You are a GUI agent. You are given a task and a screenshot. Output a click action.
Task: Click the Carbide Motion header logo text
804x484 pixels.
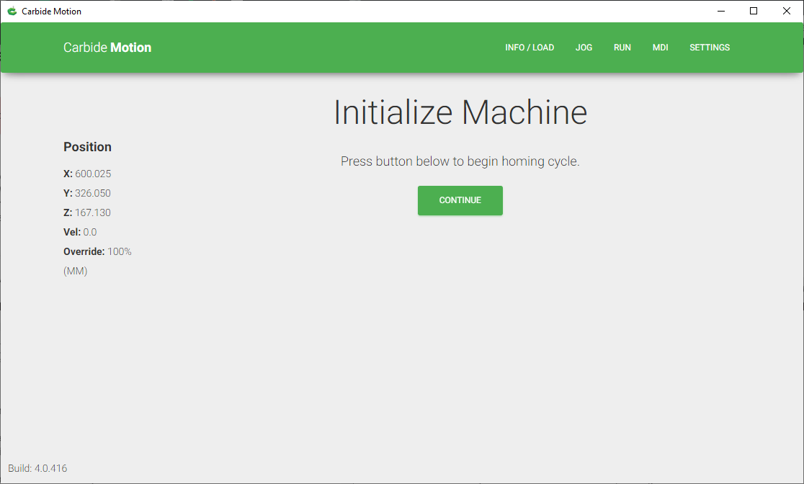(x=107, y=47)
